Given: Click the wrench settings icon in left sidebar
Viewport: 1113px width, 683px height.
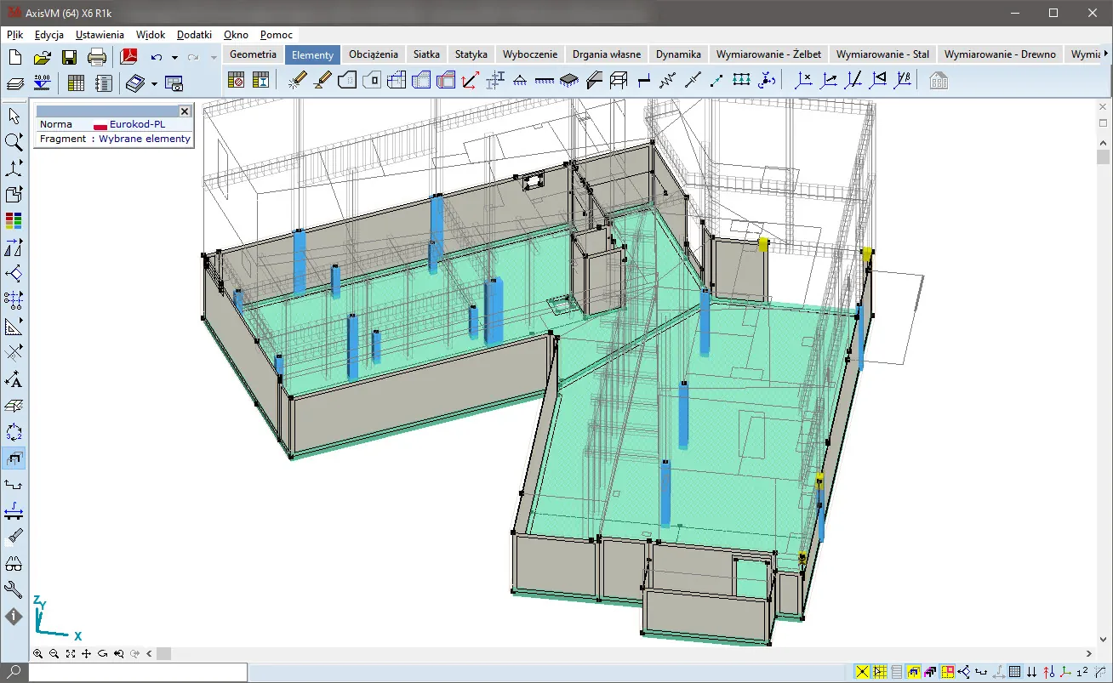Looking at the screenshot, I should (x=14, y=589).
